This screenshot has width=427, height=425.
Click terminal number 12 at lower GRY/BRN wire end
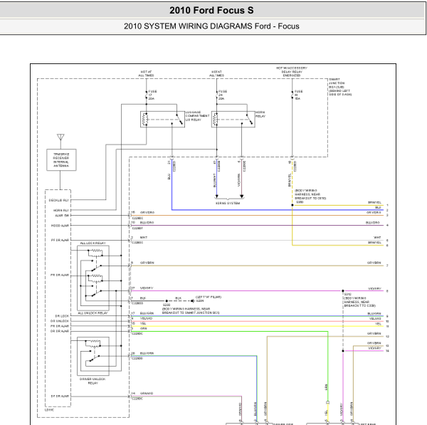[387, 337]
